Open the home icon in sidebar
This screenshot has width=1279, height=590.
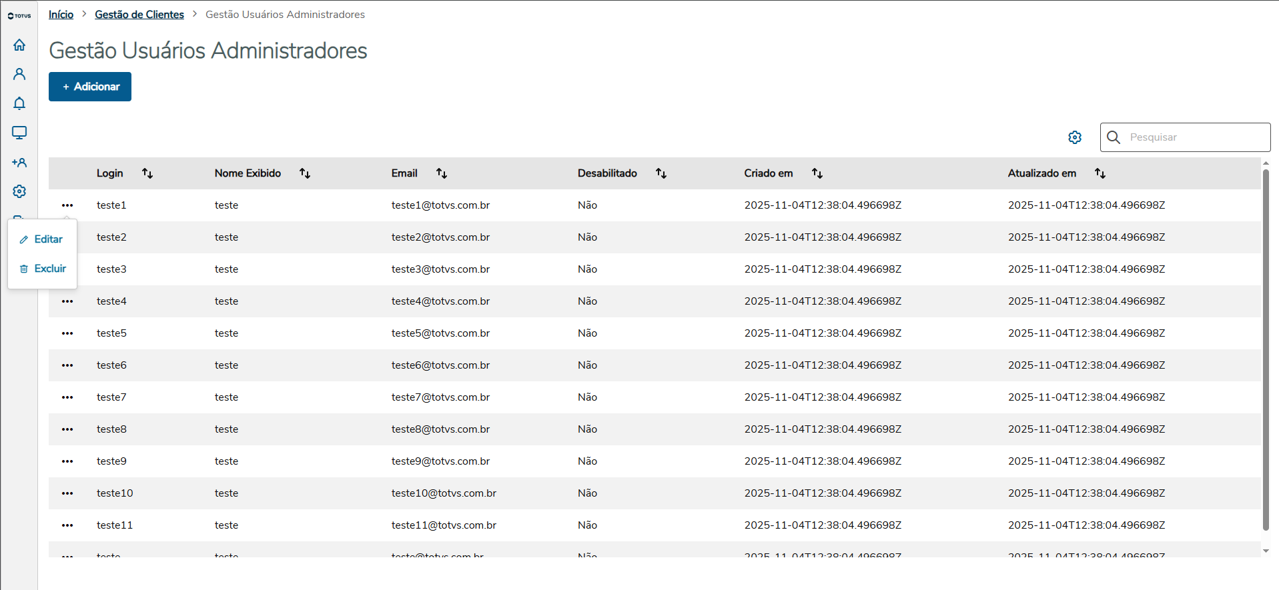click(19, 45)
